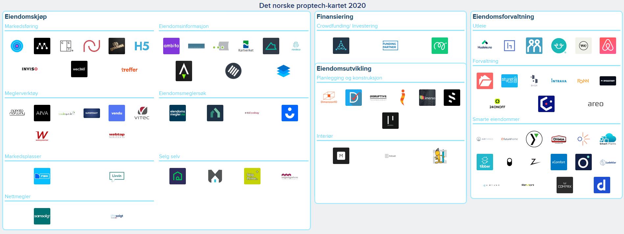Open the eiendomsmegler.no logo

point(178,113)
